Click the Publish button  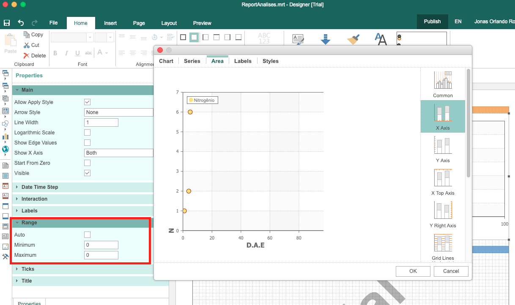[x=432, y=22]
